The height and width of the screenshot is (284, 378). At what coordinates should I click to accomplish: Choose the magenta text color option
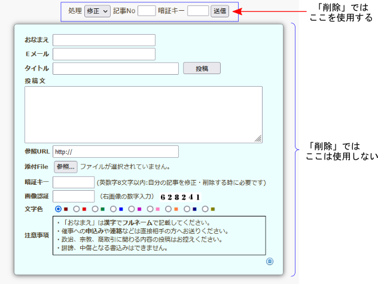pyautogui.click(x=132, y=209)
